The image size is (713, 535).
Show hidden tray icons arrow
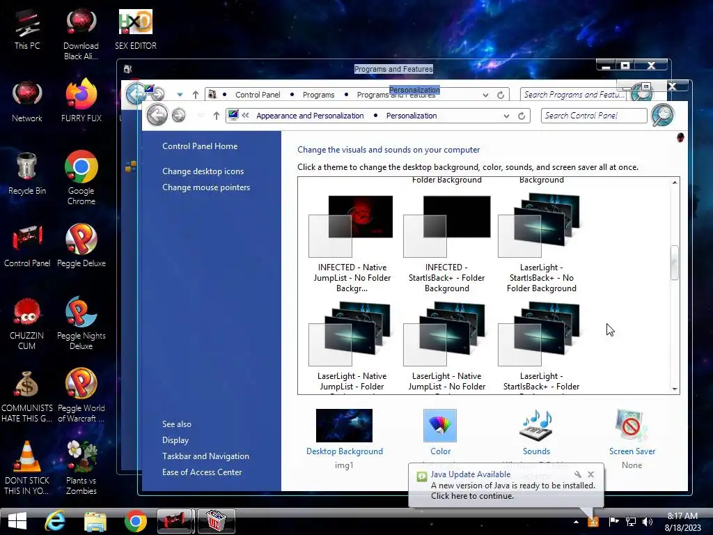click(x=576, y=522)
